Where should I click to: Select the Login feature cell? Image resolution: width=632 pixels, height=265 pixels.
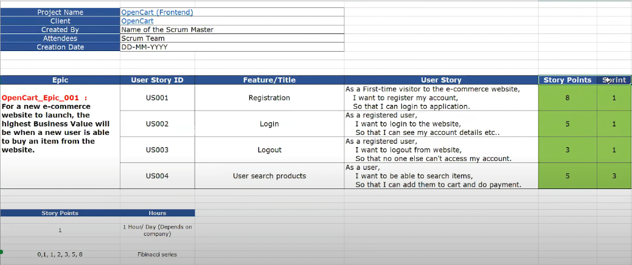pyautogui.click(x=269, y=123)
